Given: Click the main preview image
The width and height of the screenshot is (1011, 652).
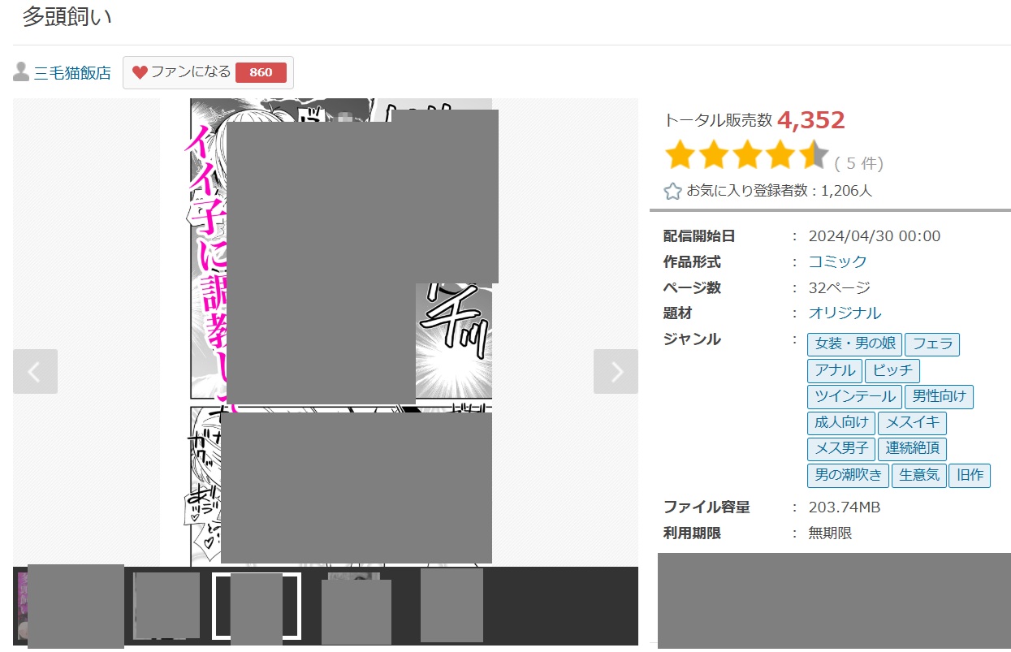Looking at the screenshot, I should pos(341,333).
